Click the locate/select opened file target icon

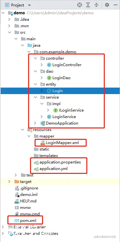pyautogui.click(x=80, y=5)
